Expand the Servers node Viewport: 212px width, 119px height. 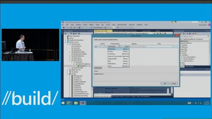[66, 38]
